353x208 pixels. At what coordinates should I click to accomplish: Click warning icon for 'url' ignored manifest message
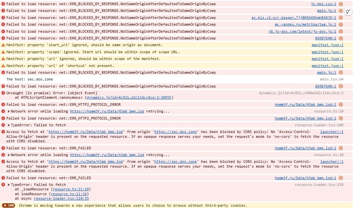click(x=3, y=59)
